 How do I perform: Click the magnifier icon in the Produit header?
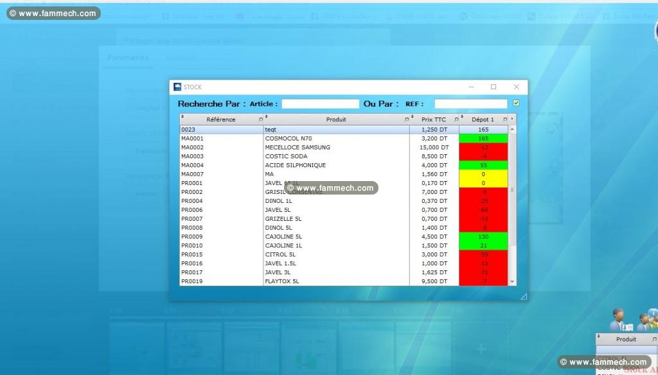tap(406, 119)
